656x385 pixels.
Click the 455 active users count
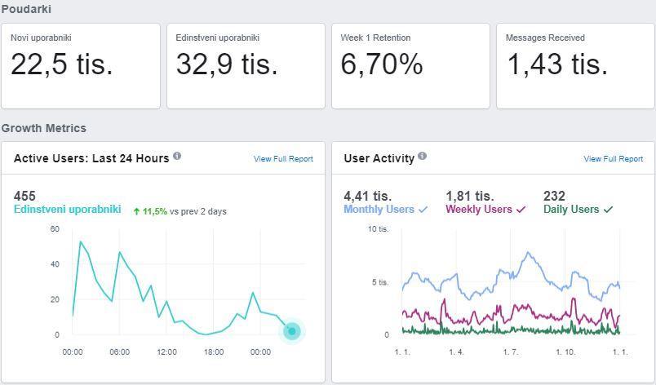pos(24,196)
